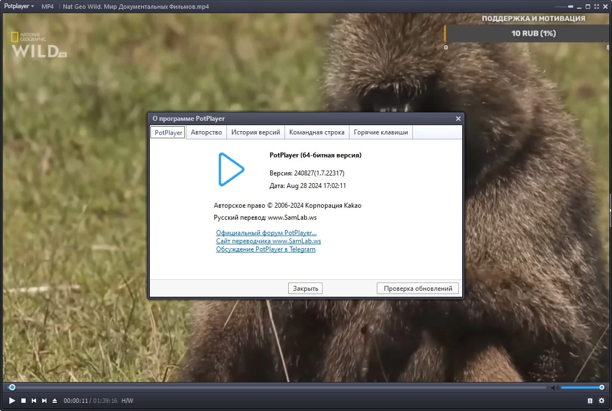
Task: Select the PotPlayer tab
Action: 168,133
